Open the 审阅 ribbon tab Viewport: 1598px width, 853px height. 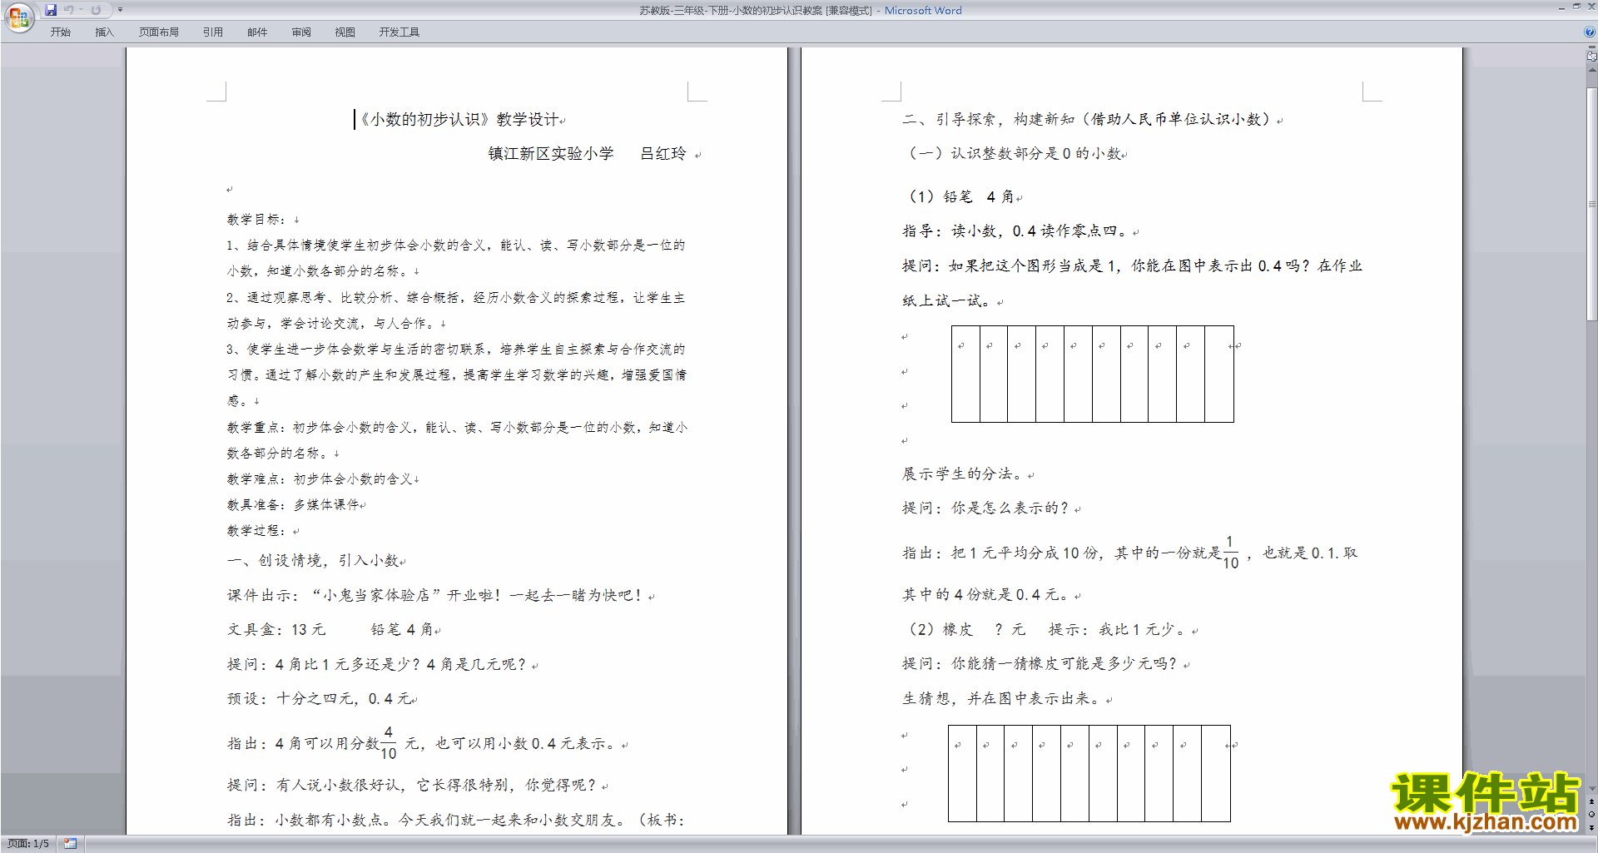tap(301, 32)
